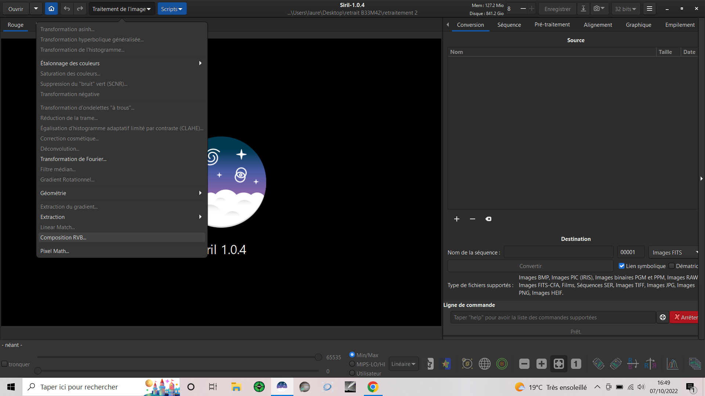Click the zoom out minus icon
Screen dimensions: 705x396
[524, 364]
